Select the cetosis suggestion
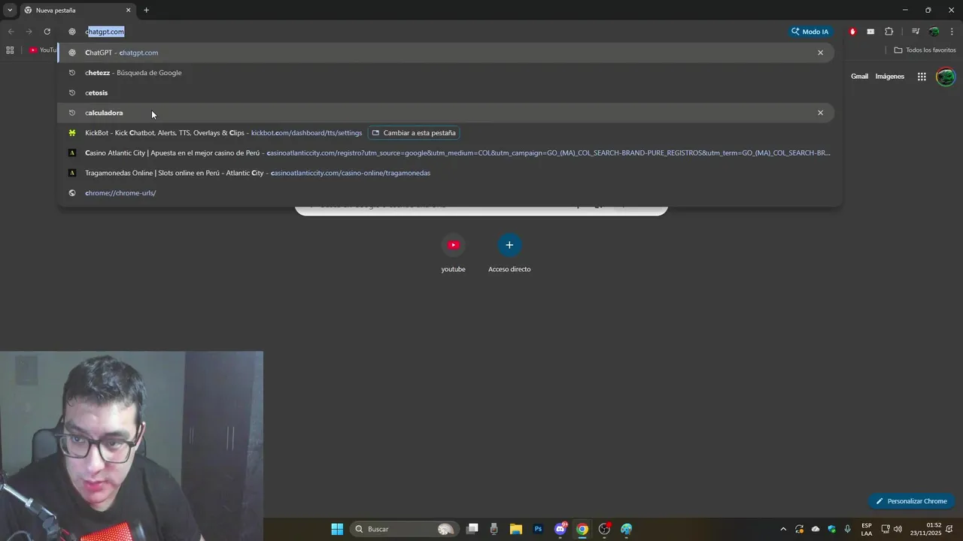 (x=447, y=92)
